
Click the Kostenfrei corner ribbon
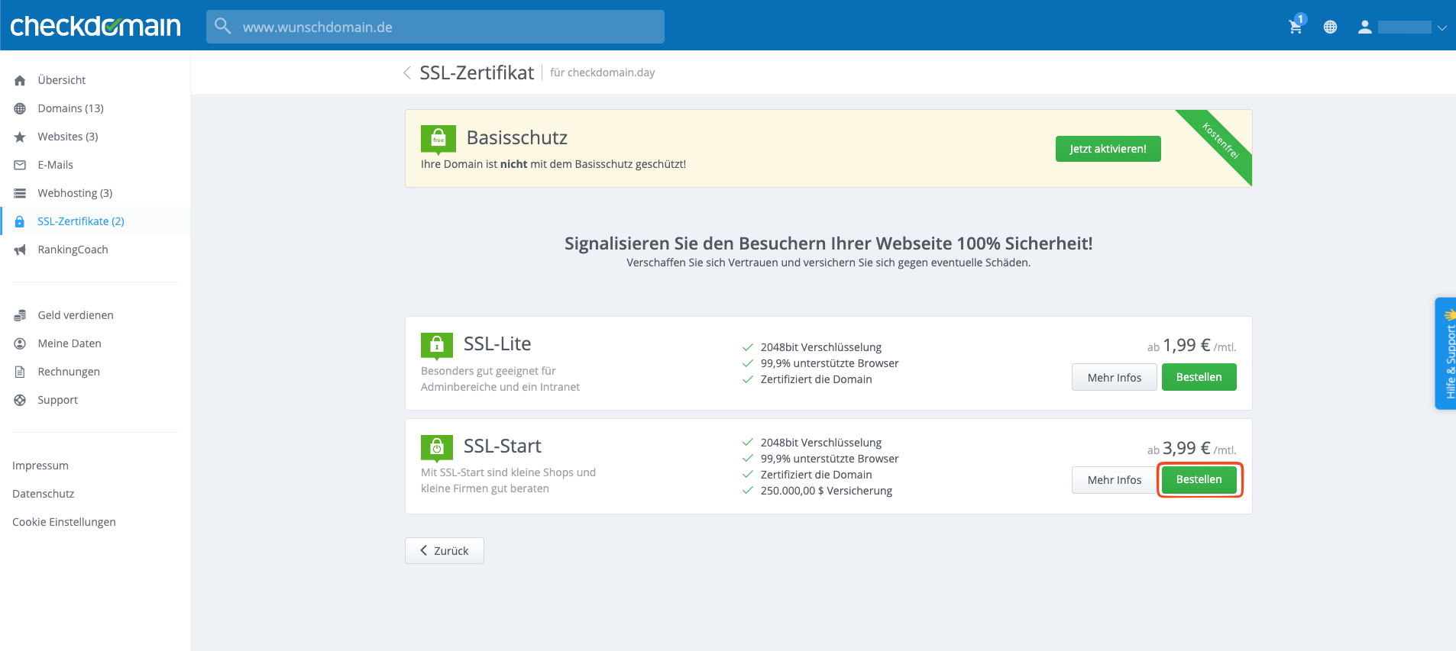(x=1221, y=141)
